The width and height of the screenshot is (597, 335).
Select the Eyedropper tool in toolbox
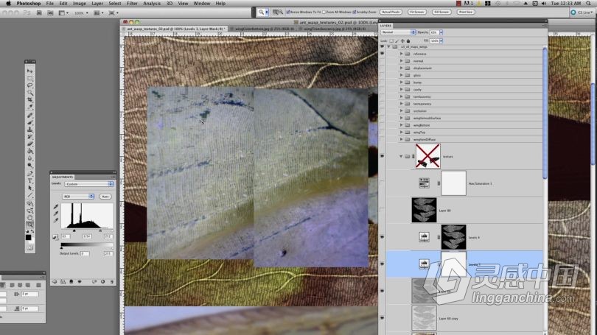pyautogui.click(x=29, y=107)
